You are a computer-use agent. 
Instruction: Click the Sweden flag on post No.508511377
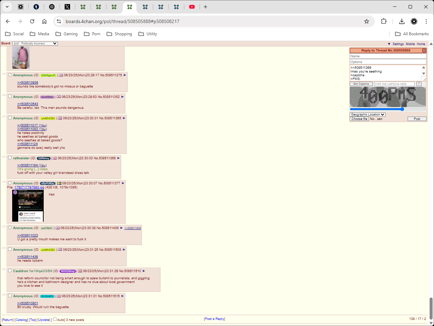pyautogui.click(x=59, y=183)
